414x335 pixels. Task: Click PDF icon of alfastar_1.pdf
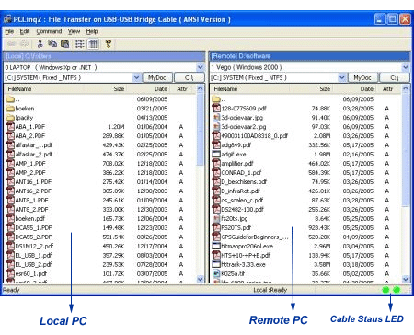tap(10, 145)
